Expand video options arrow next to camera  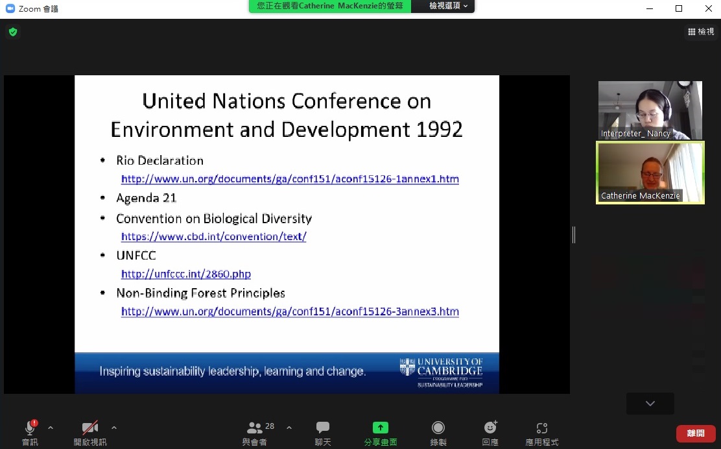[114, 428]
